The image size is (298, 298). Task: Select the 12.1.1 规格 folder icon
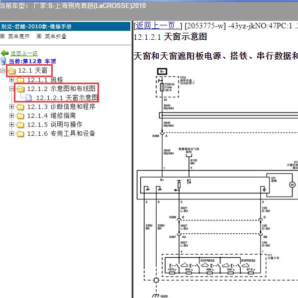[x=20, y=80]
